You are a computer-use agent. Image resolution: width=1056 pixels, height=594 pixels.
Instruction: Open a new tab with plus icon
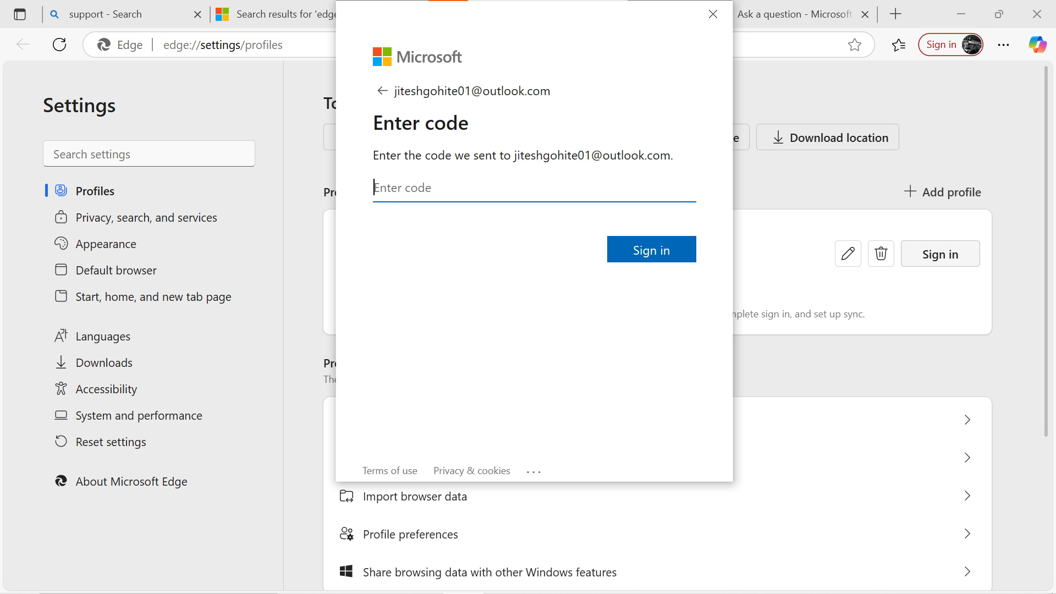click(895, 14)
